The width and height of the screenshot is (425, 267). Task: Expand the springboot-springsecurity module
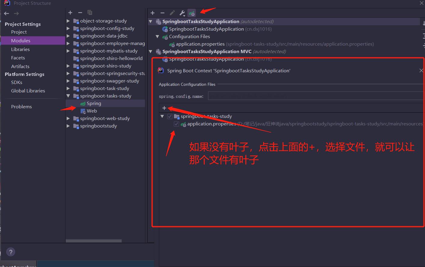point(68,73)
